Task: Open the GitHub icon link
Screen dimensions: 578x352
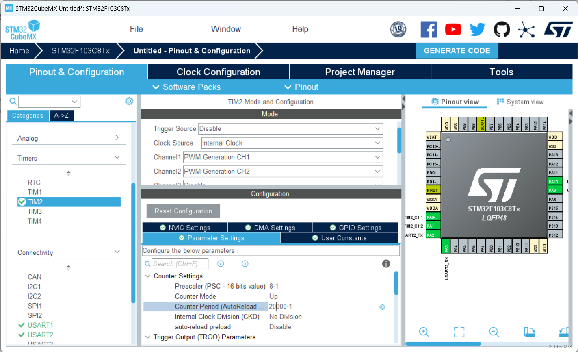Action: coord(502,30)
